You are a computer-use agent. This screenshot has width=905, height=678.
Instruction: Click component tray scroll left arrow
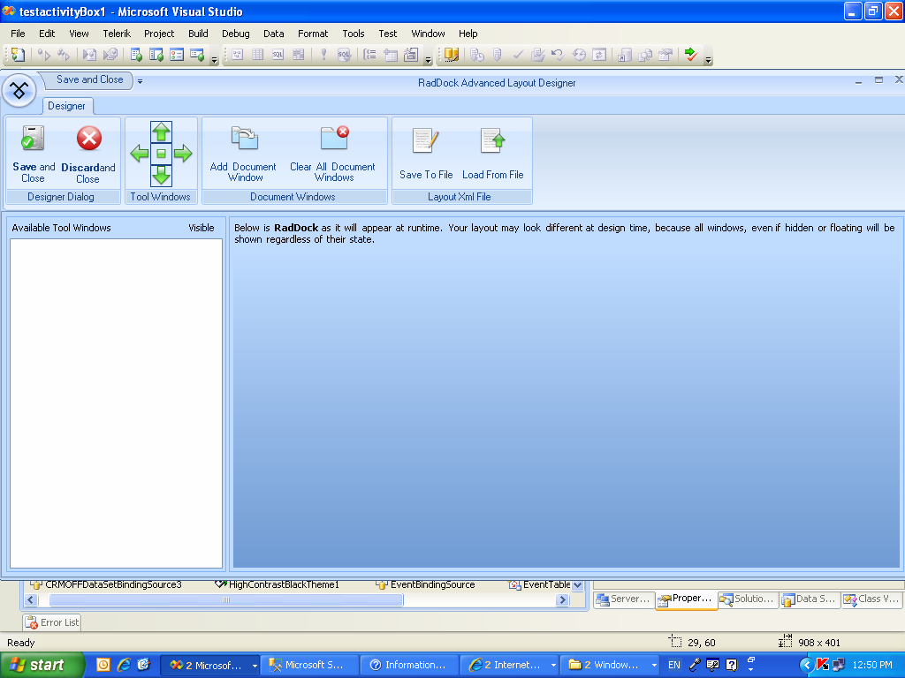[31, 599]
